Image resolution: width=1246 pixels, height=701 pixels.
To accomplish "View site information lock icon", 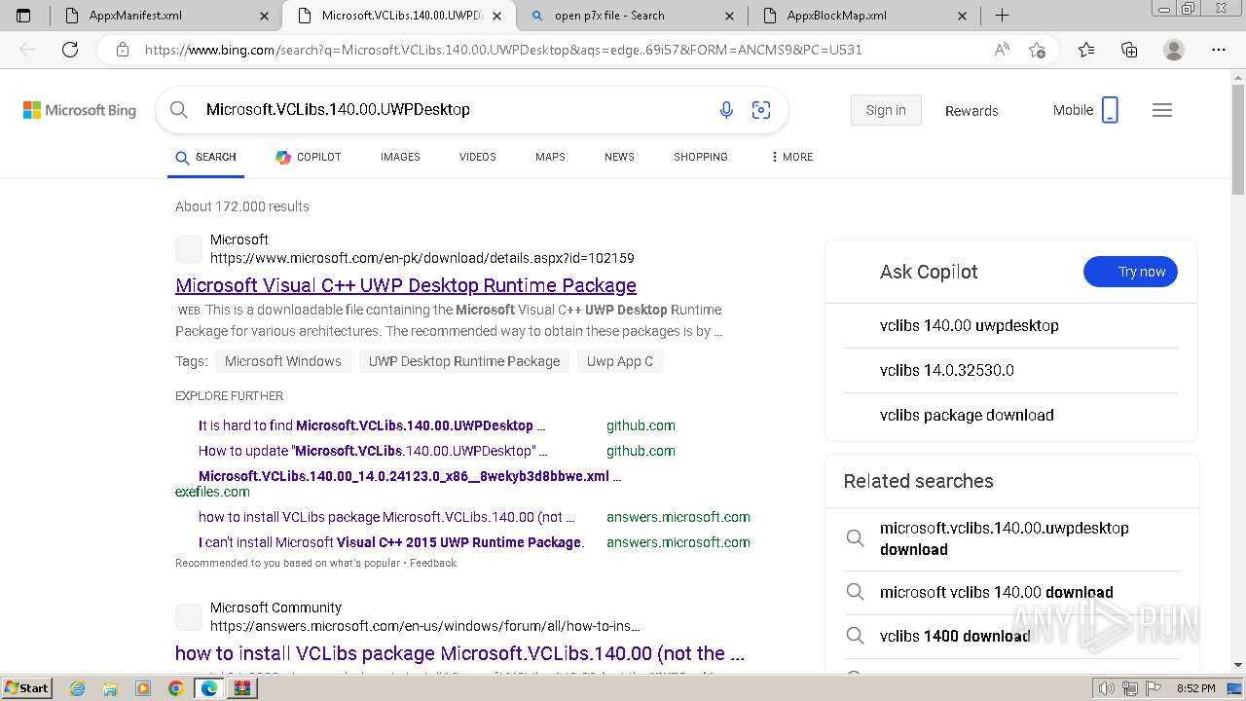I will click(x=123, y=50).
